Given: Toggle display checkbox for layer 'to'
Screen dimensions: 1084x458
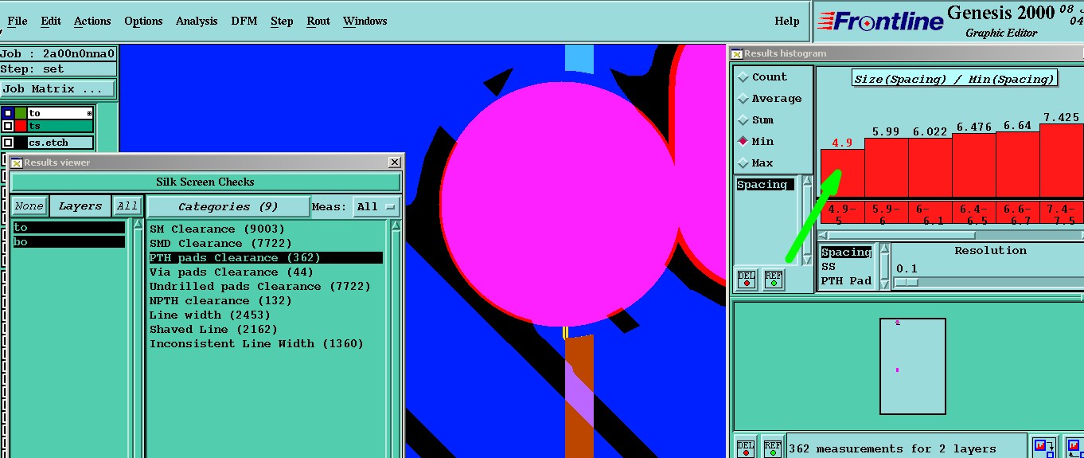Looking at the screenshot, I should tap(8, 113).
